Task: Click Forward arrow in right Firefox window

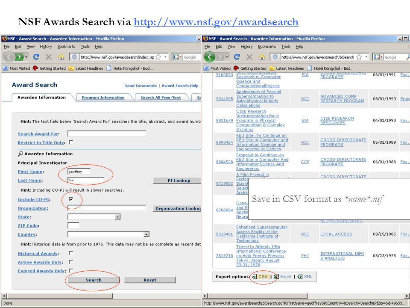Action: click(220, 57)
